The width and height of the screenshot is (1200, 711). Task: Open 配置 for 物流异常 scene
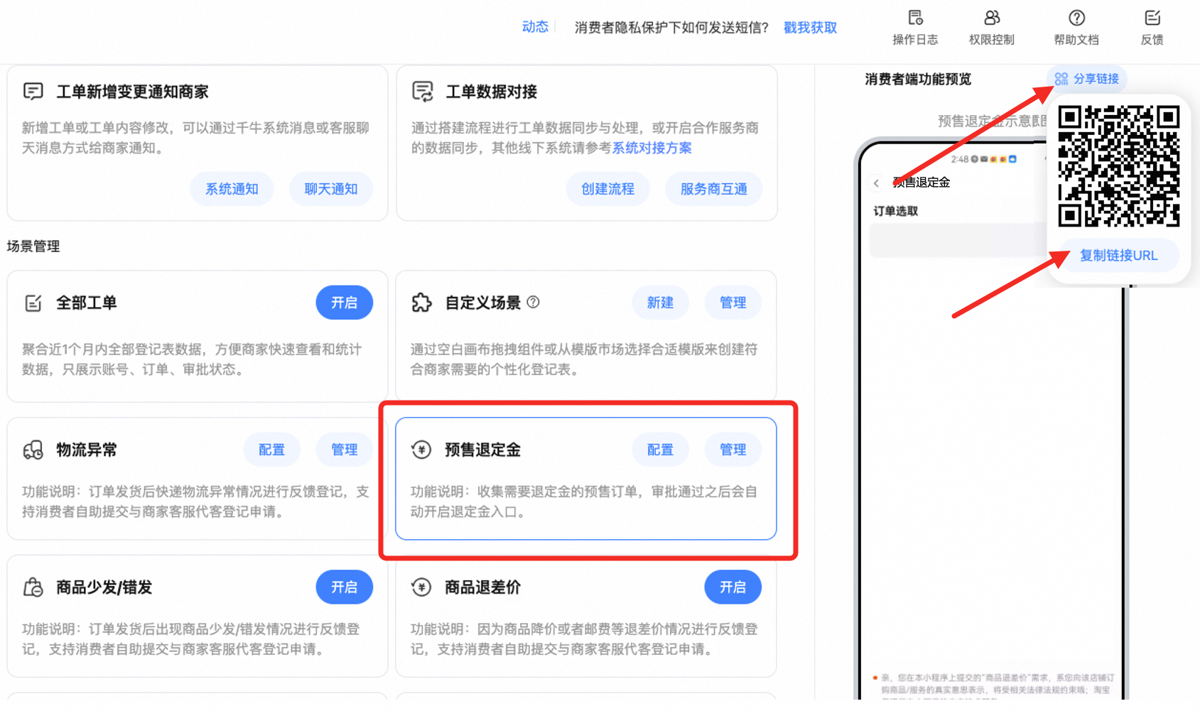click(x=271, y=450)
